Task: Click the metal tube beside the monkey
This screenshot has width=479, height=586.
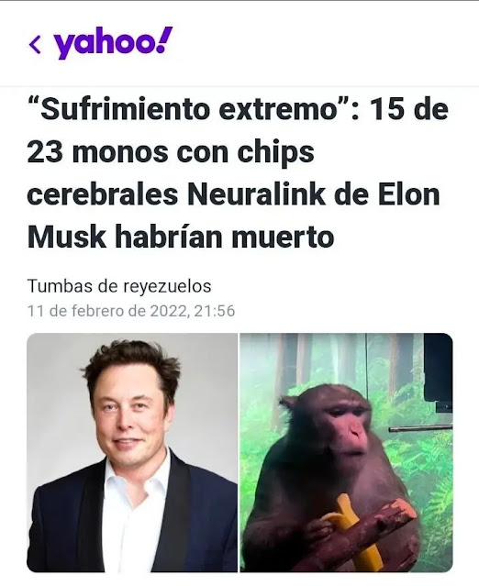Action: tap(420, 428)
